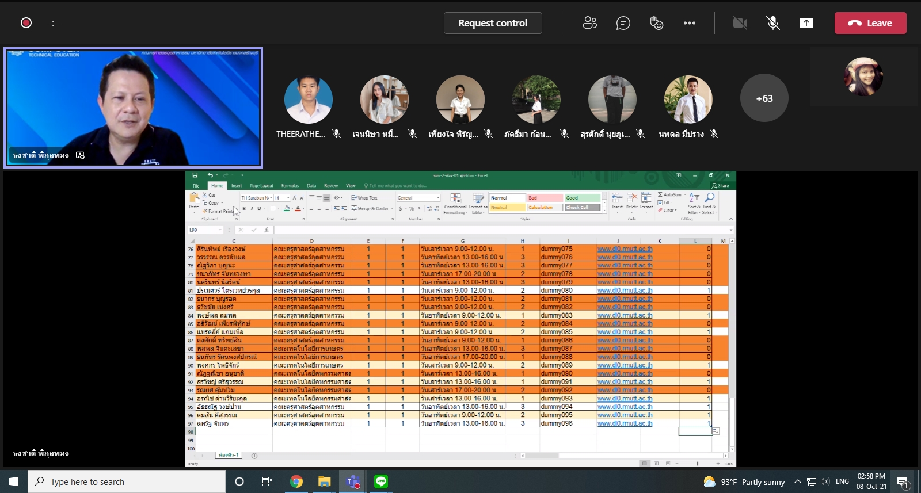
Task: Click Cut in the Excel clipboard group
Action: 209,195
